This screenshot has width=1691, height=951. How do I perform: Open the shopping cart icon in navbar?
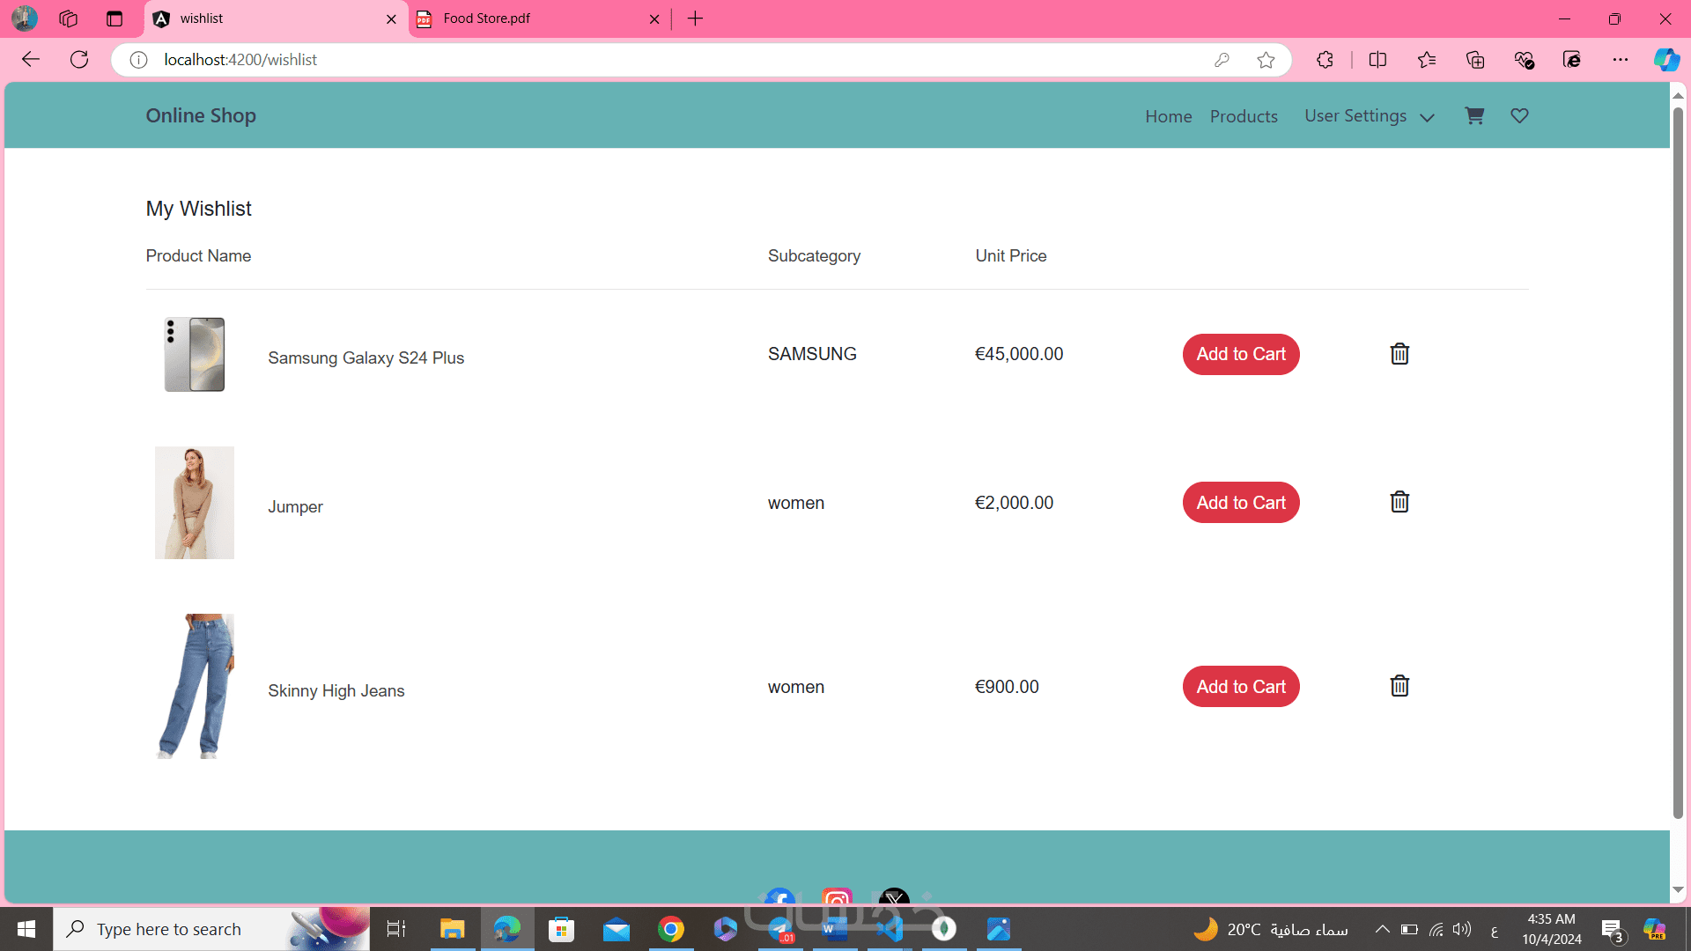(1474, 116)
